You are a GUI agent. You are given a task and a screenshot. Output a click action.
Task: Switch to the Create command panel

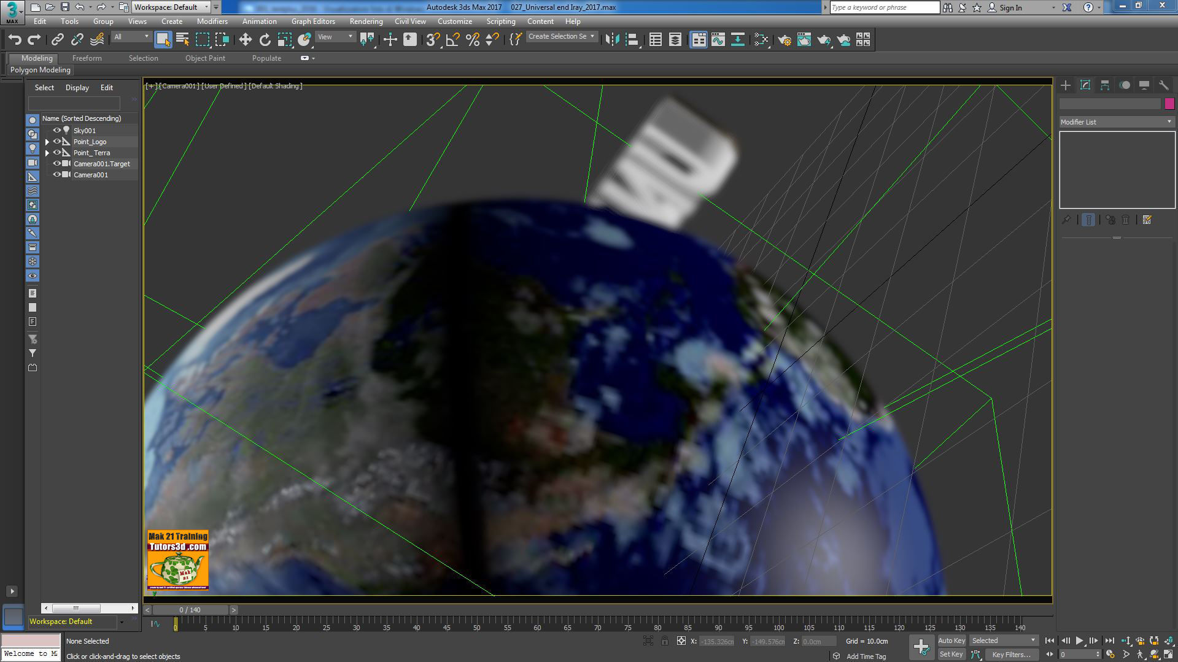tap(1066, 85)
